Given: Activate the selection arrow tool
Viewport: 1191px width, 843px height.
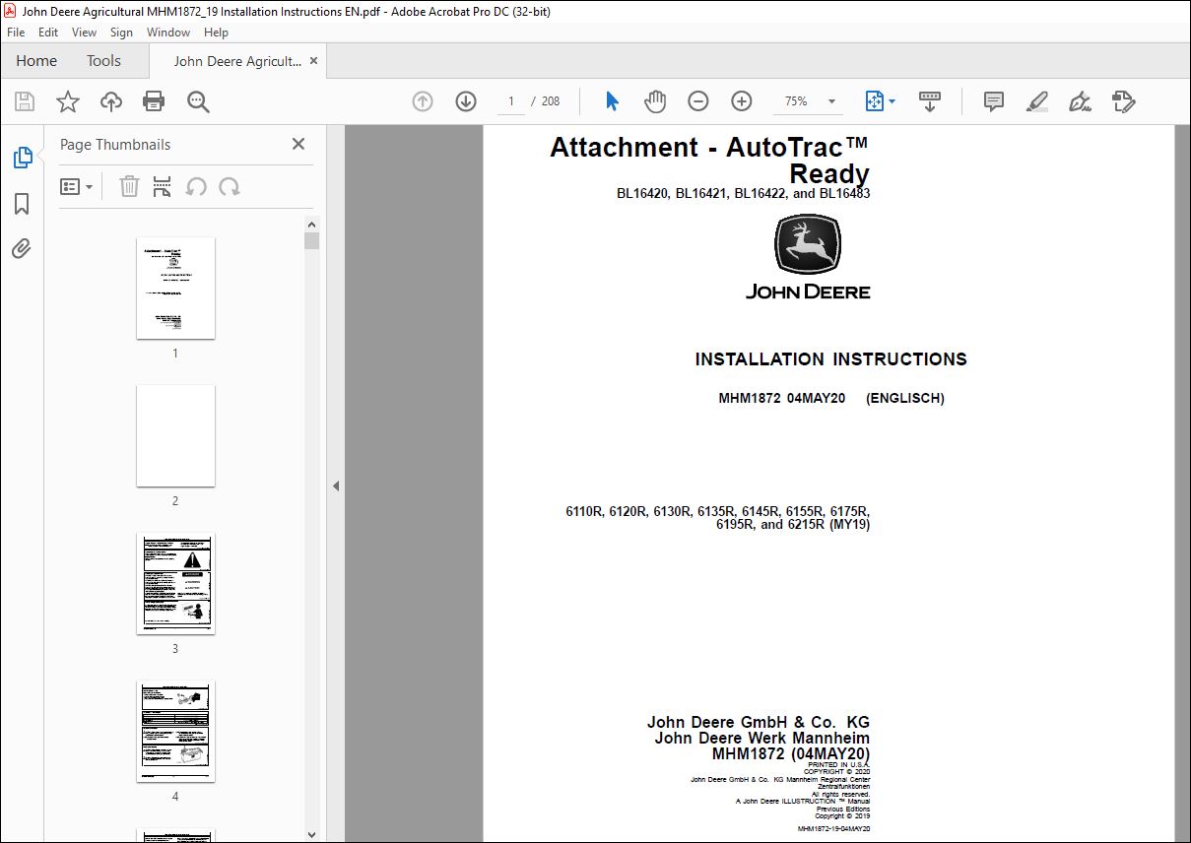Looking at the screenshot, I should [x=612, y=101].
